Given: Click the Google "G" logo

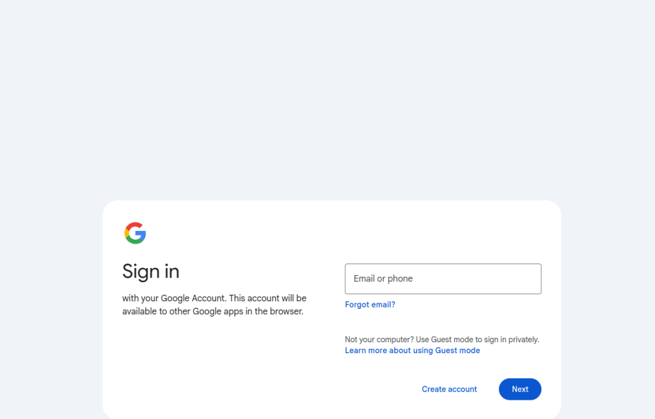Looking at the screenshot, I should click(x=135, y=233).
